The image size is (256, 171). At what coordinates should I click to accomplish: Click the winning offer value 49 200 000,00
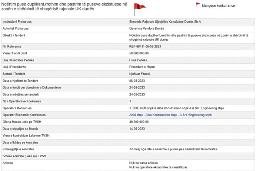pos(141,122)
